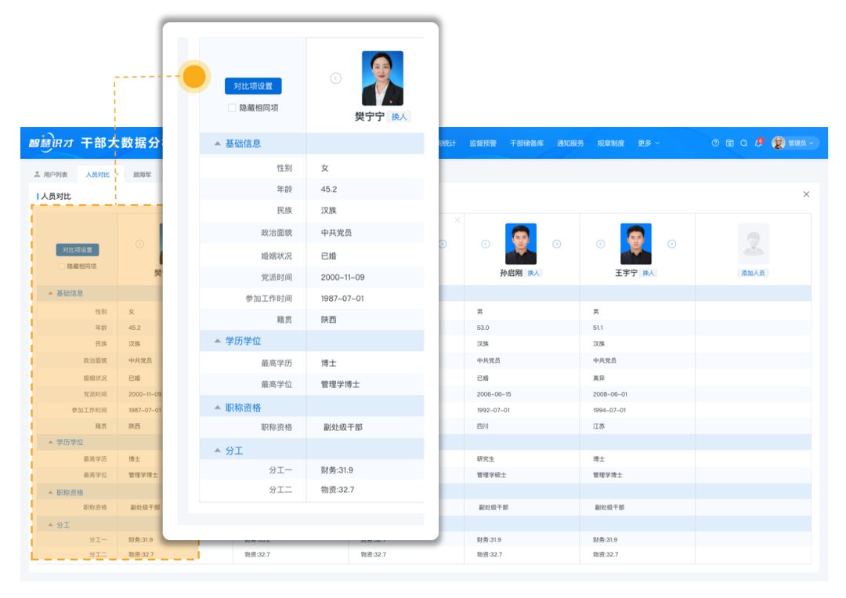This screenshot has height=598, width=846.
Task: Collapse 职称资格 section in enlarged popup
Action: point(218,408)
